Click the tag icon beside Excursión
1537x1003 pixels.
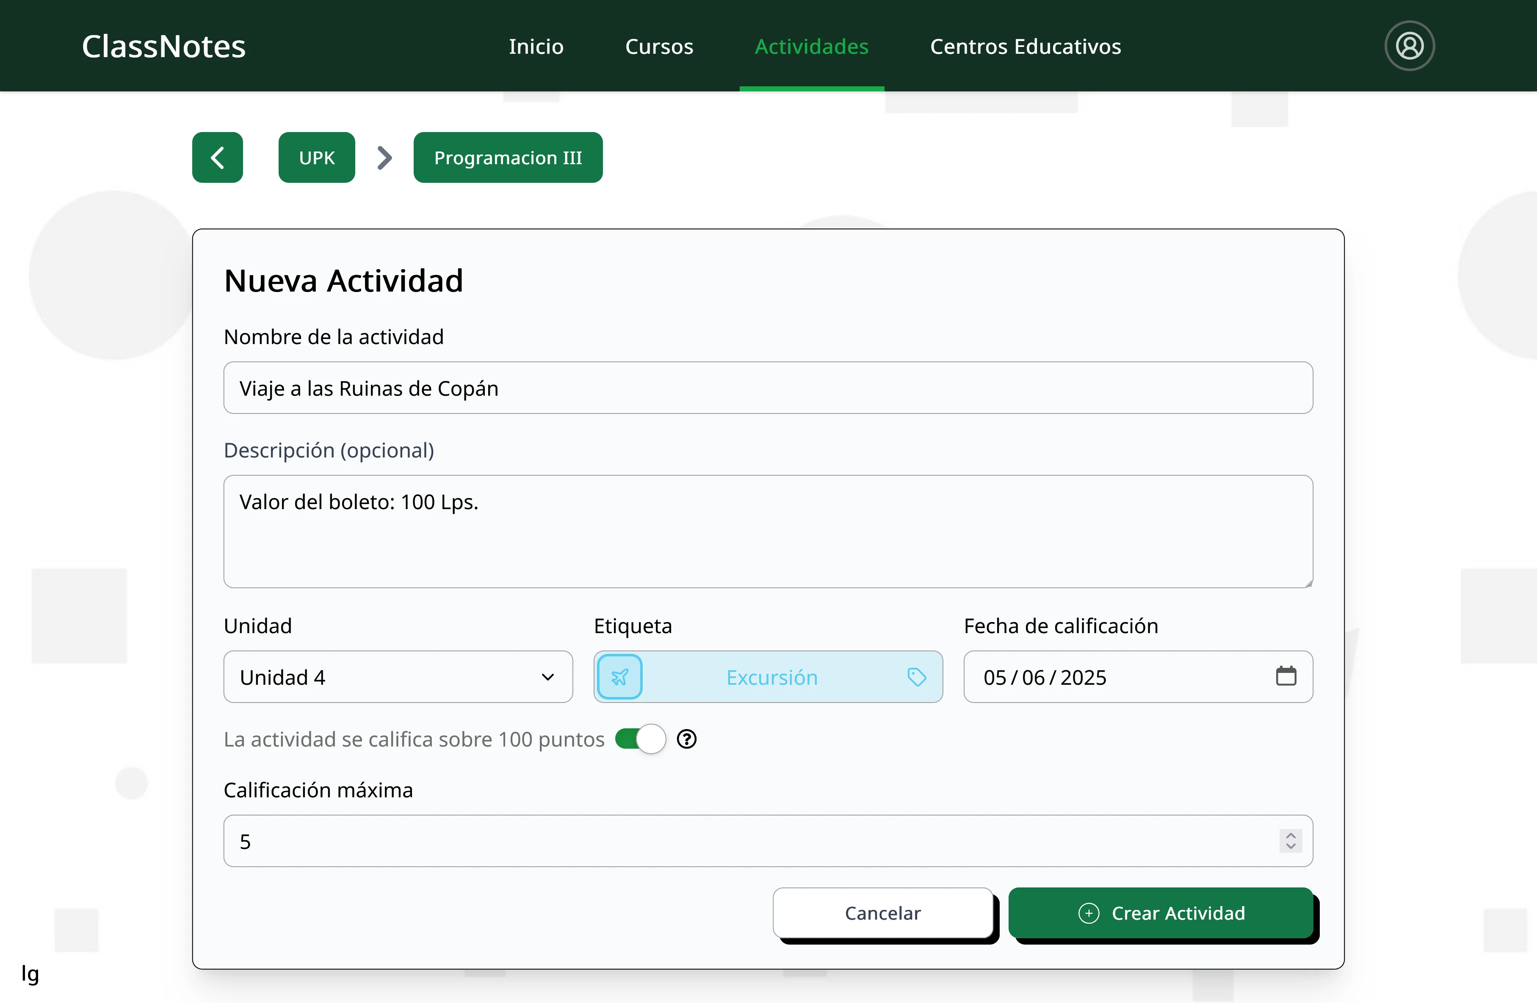(x=916, y=676)
